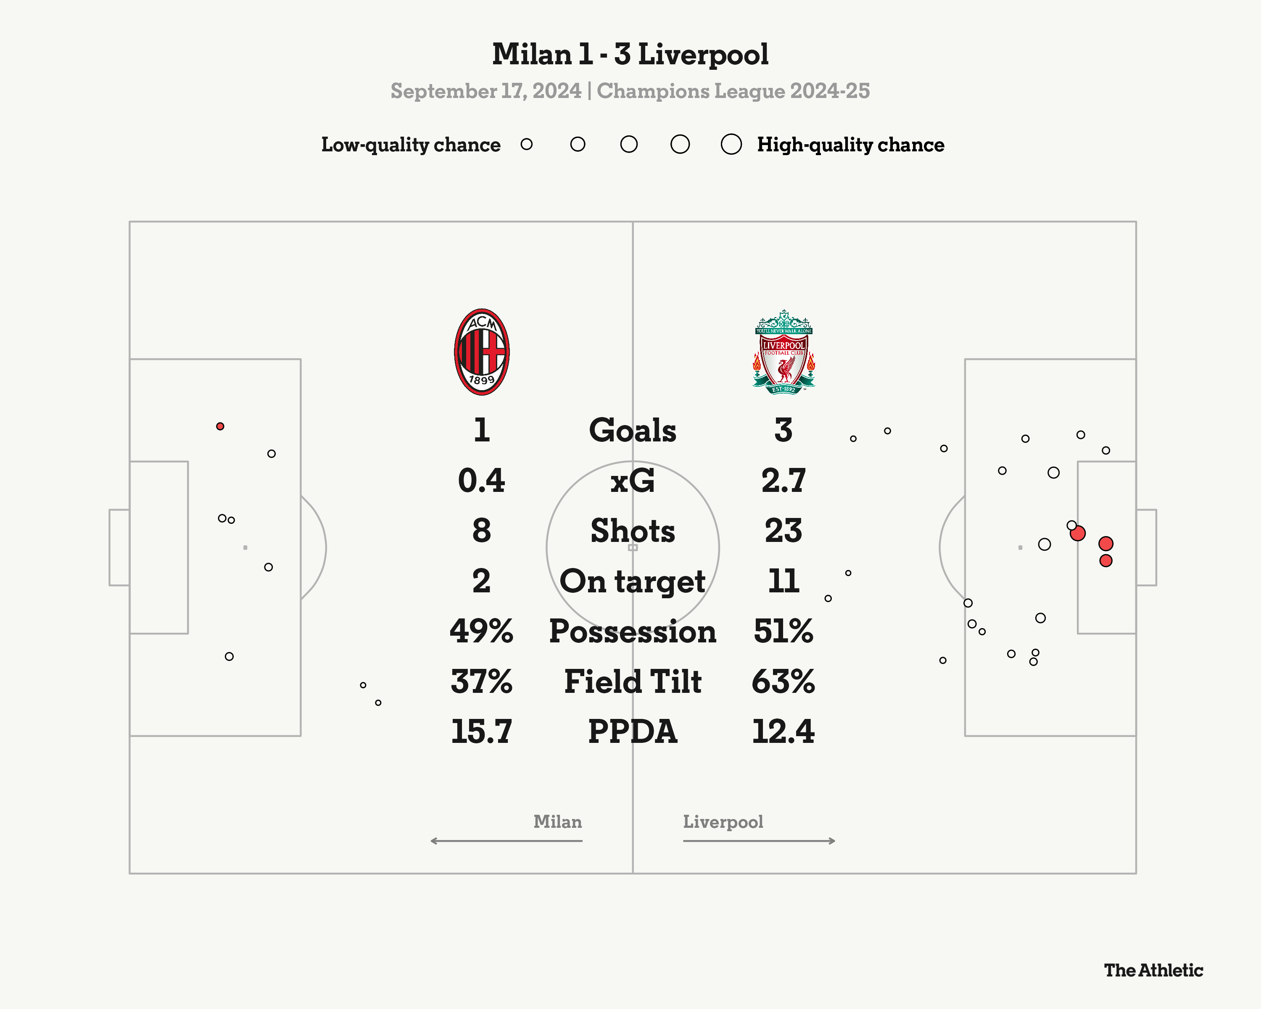Open The Athletic logo link
The width and height of the screenshot is (1261, 1009).
(1153, 970)
